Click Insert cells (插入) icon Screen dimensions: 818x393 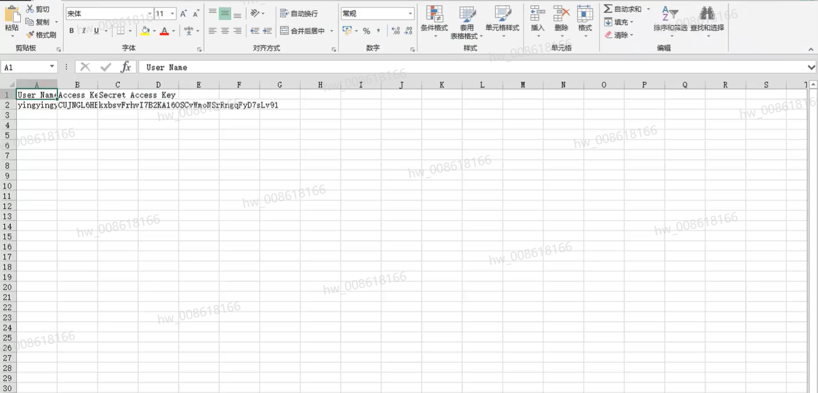click(538, 14)
